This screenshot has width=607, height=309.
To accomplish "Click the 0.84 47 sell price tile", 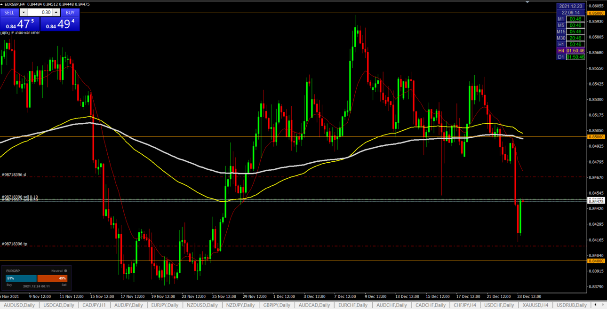I will click(20, 24).
